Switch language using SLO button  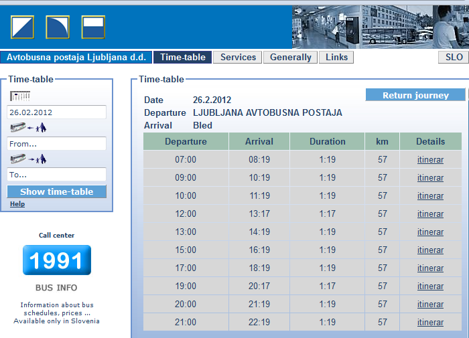(x=454, y=58)
